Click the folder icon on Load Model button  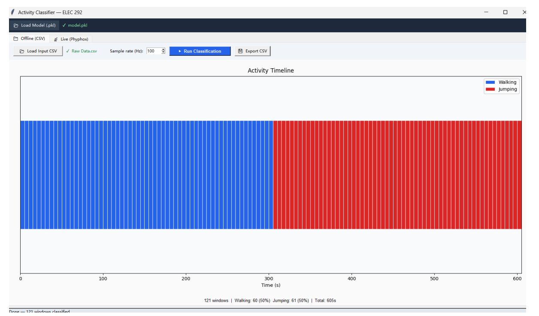[16, 25]
